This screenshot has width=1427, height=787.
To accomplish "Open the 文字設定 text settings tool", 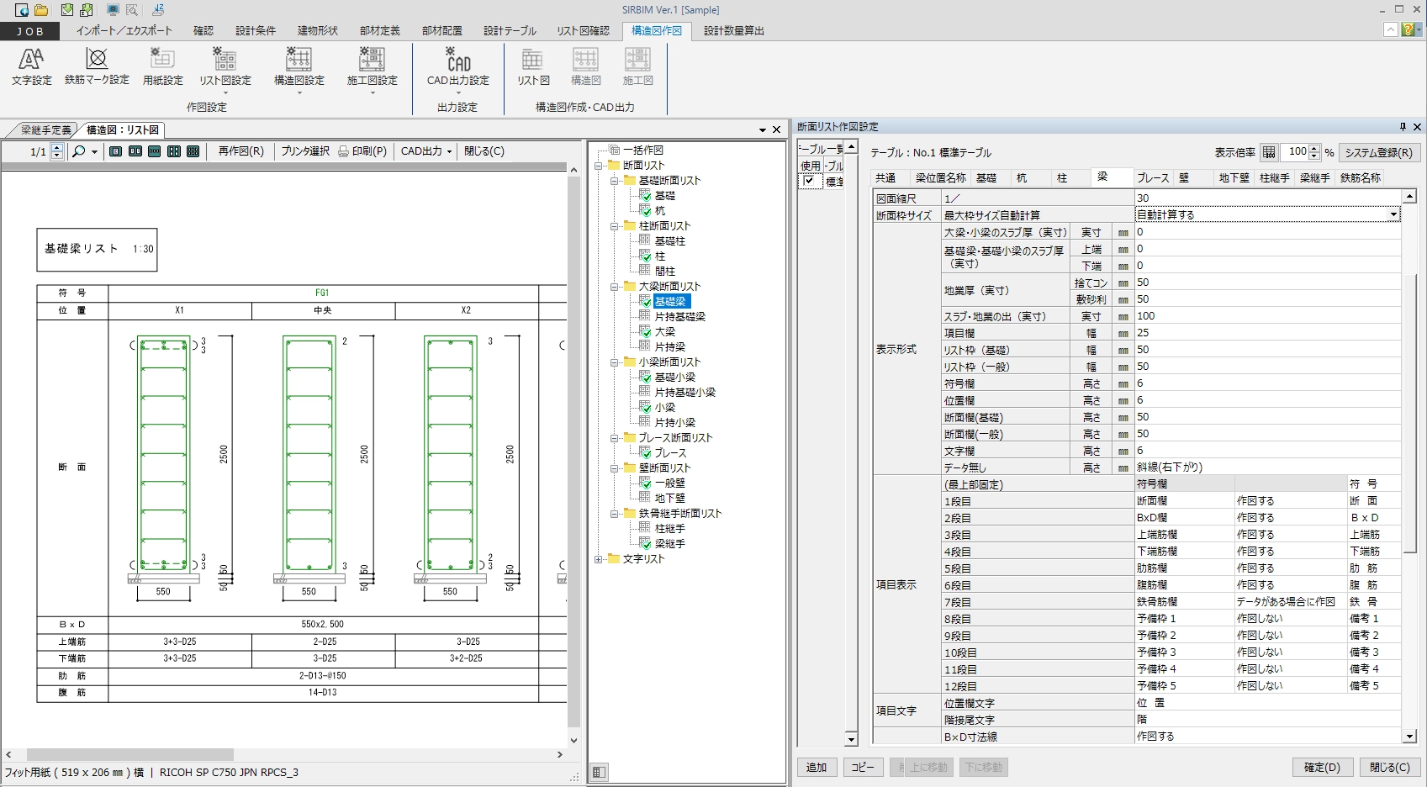I will [32, 66].
